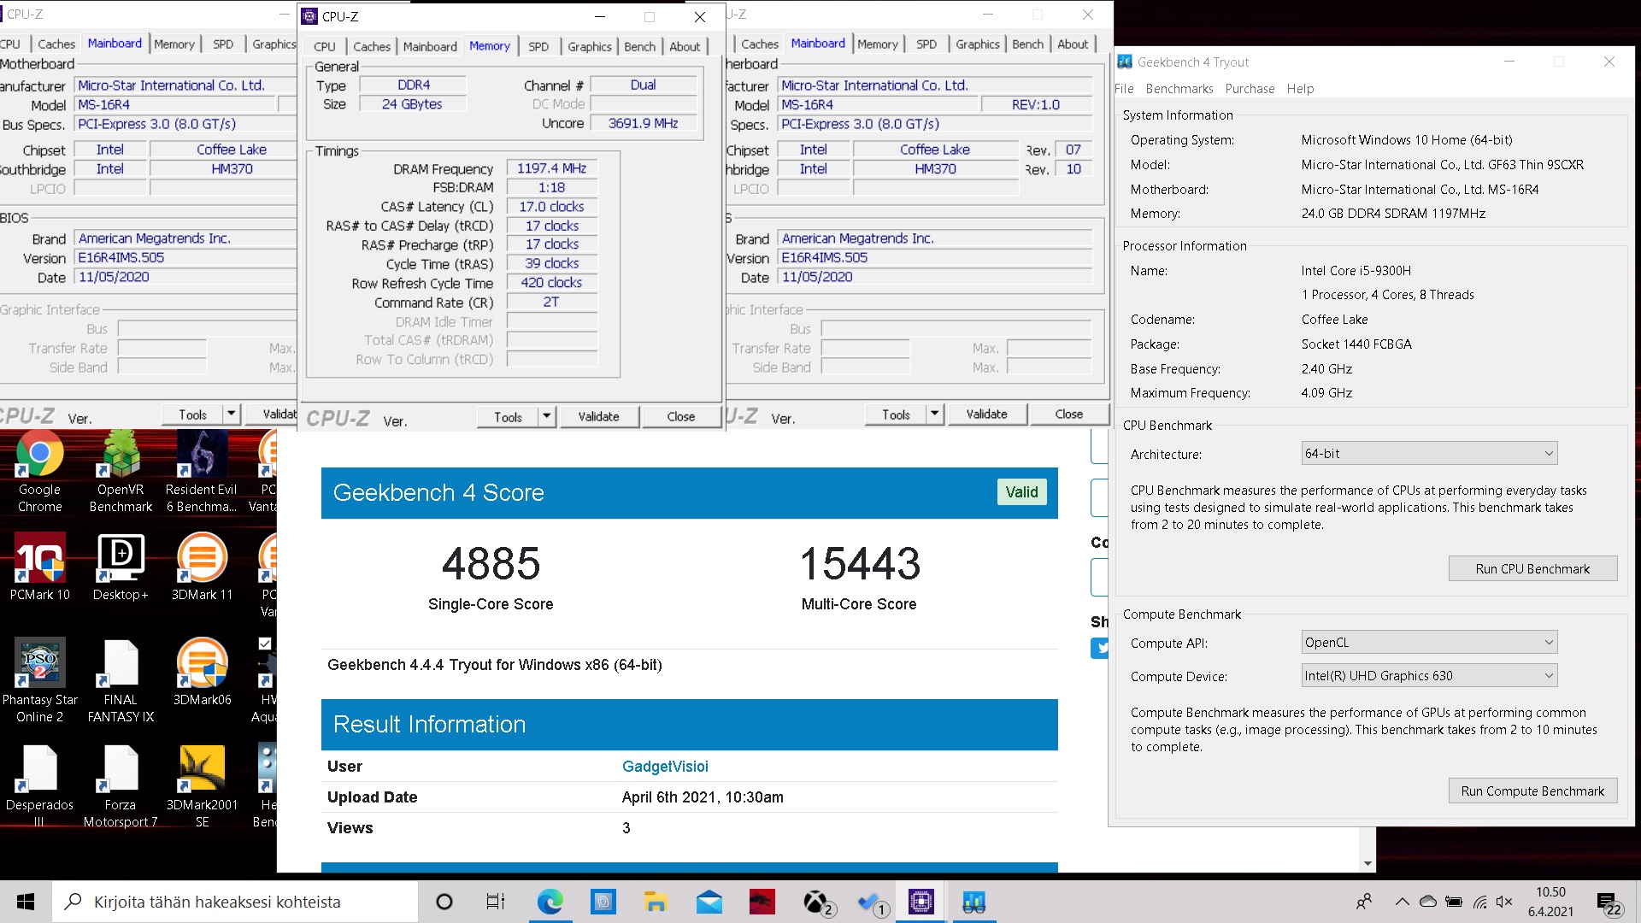1641x923 pixels.
Task: Open the GadgetVisioi user profile link
Action: pos(665,767)
